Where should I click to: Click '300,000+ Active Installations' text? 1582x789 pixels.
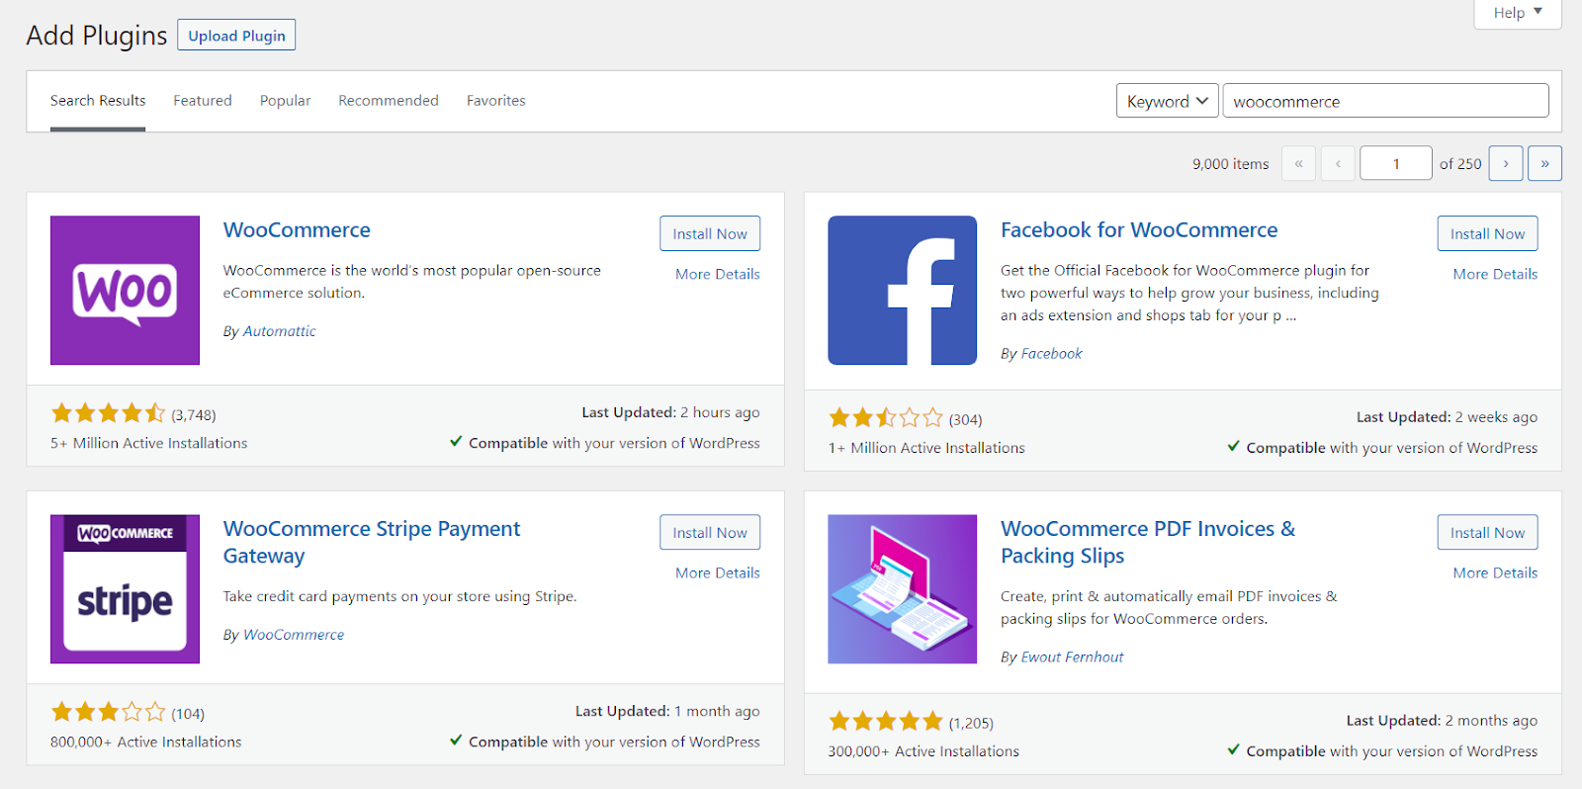coord(923,751)
